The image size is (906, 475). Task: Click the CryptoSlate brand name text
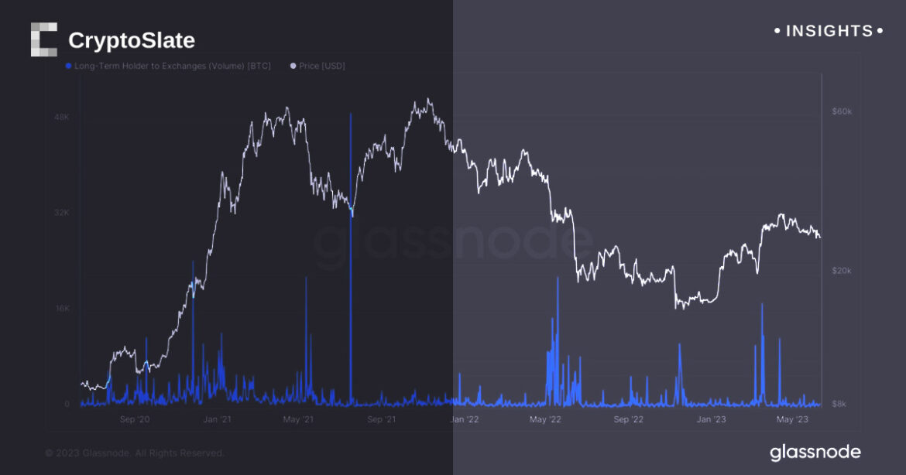pos(132,40)
